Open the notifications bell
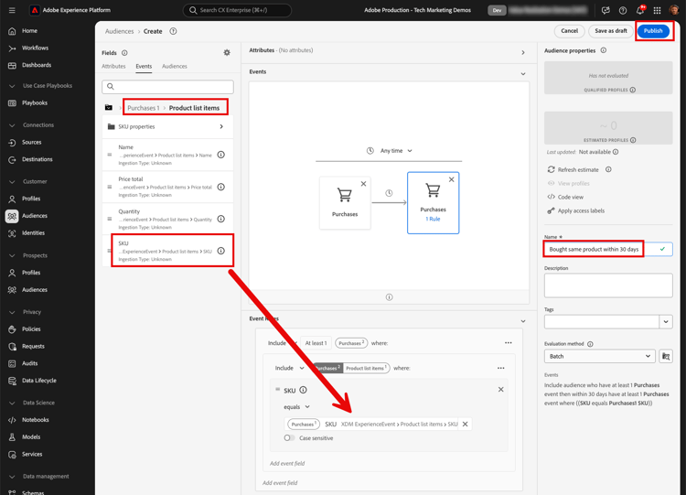This screenshot has width=686, height=495. pos(640,10)
